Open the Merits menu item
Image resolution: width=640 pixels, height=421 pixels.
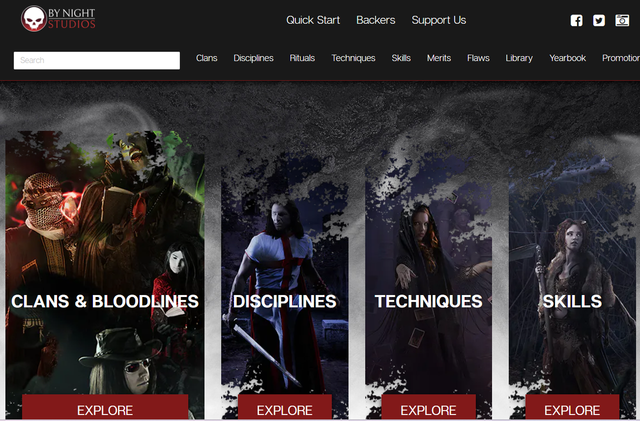(439, 58)
